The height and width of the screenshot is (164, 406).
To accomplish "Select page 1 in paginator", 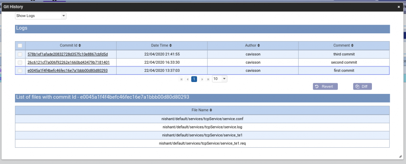I will tap(194, 79).
